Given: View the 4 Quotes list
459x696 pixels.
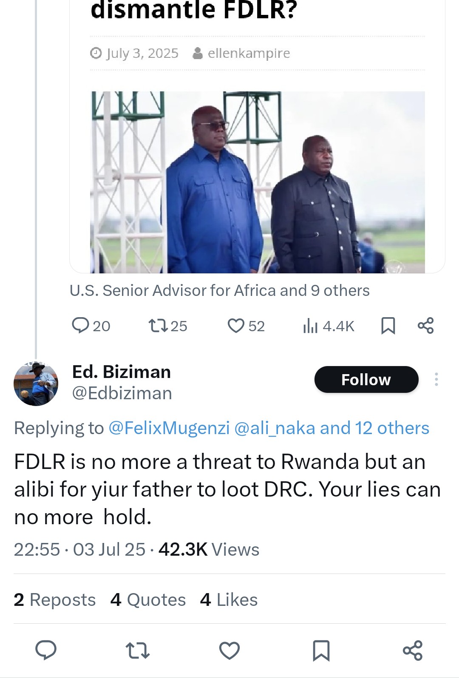Looking at the screenshot, I should point(148,599).
